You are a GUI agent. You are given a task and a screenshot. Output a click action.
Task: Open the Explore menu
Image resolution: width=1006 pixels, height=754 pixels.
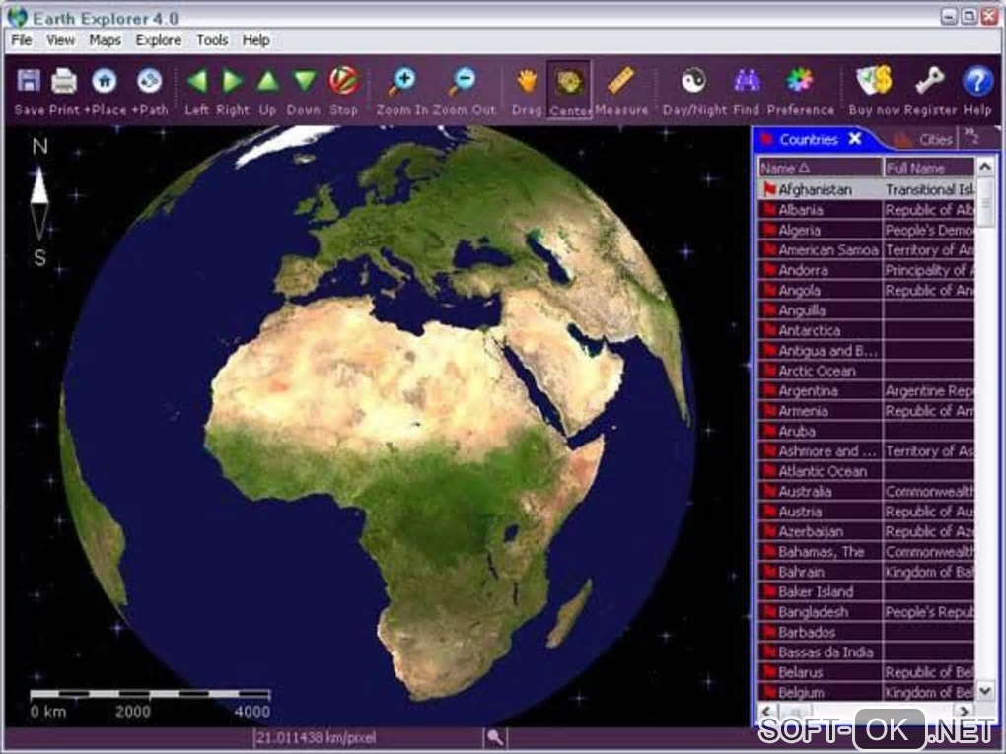(159, 40)
